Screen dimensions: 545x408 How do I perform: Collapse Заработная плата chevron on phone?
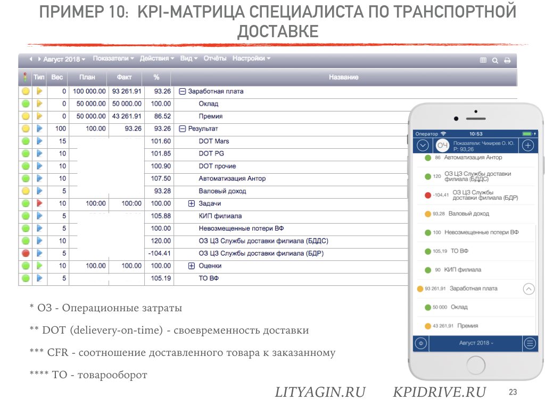coord(529,288)
